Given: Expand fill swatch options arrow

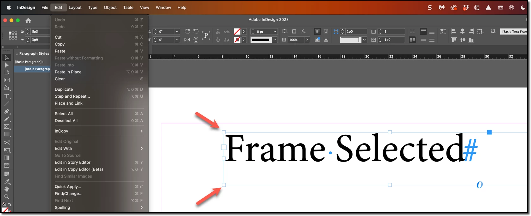Looking at the screenshot, I should (x=244, y=31).
